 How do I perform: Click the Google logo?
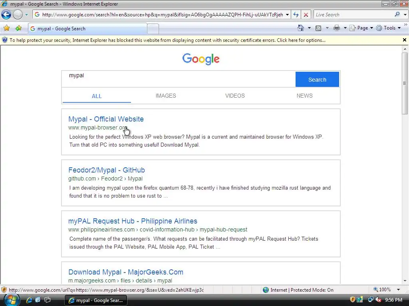pos(201,59)
